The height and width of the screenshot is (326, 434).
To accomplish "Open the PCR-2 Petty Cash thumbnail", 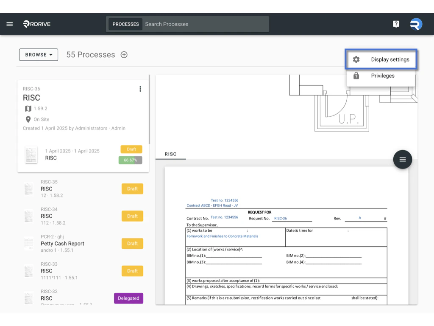I will (x=28, y=243).
